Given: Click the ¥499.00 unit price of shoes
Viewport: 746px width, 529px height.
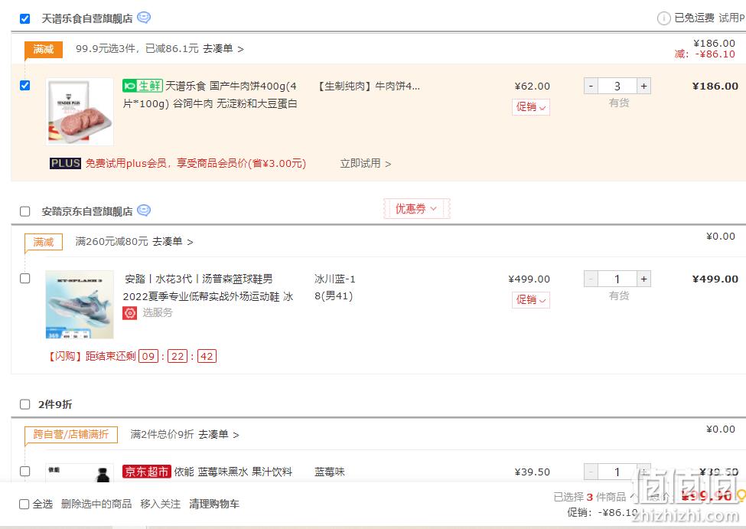Looking at the screenshot, I should tap(529, 279).
